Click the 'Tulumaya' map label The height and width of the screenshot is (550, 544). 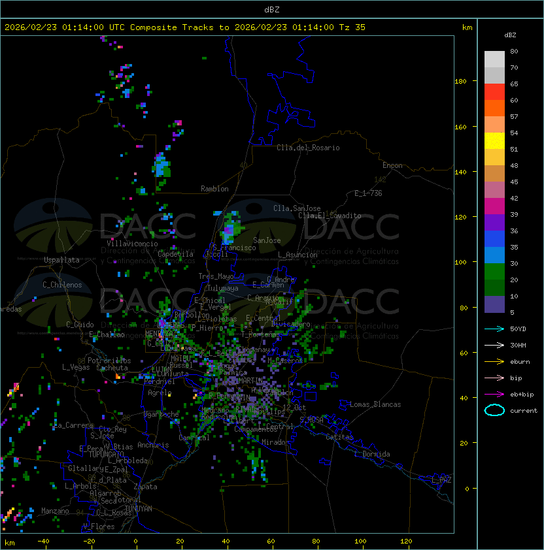(223, 288)
